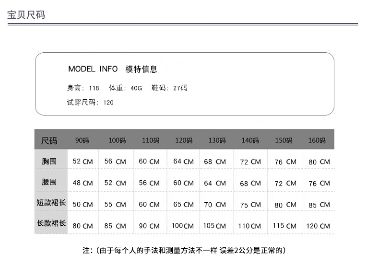Image resolution: width=379 pixels, height=266 pixels.
Task: Select the 100码 column header
Action: [x=117, y=140]
